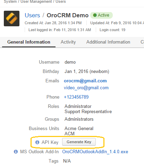Viewport: 144px width, 165px height.
Task: Click the video_oro@gmail.com email link
Action: (86, 88)
